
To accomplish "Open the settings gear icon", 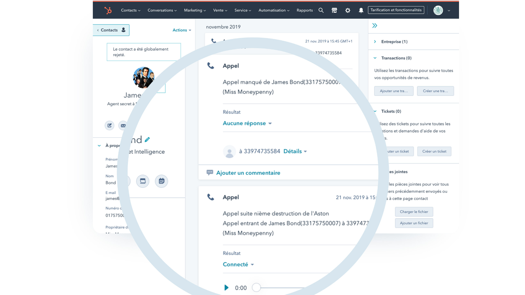I will click(347, 10).
